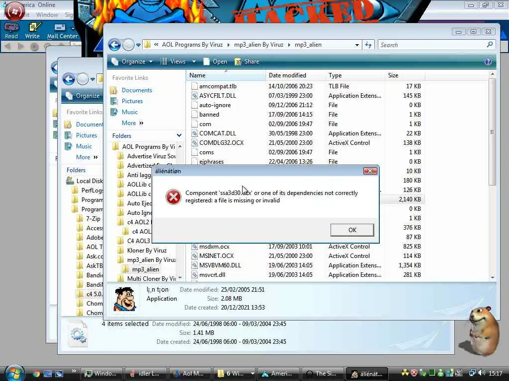Viewport: 509px width, 381px height.
Task: Switch to the 'idler L...' taskbar button
Action: pyautogui.click(x=146, y=374)
